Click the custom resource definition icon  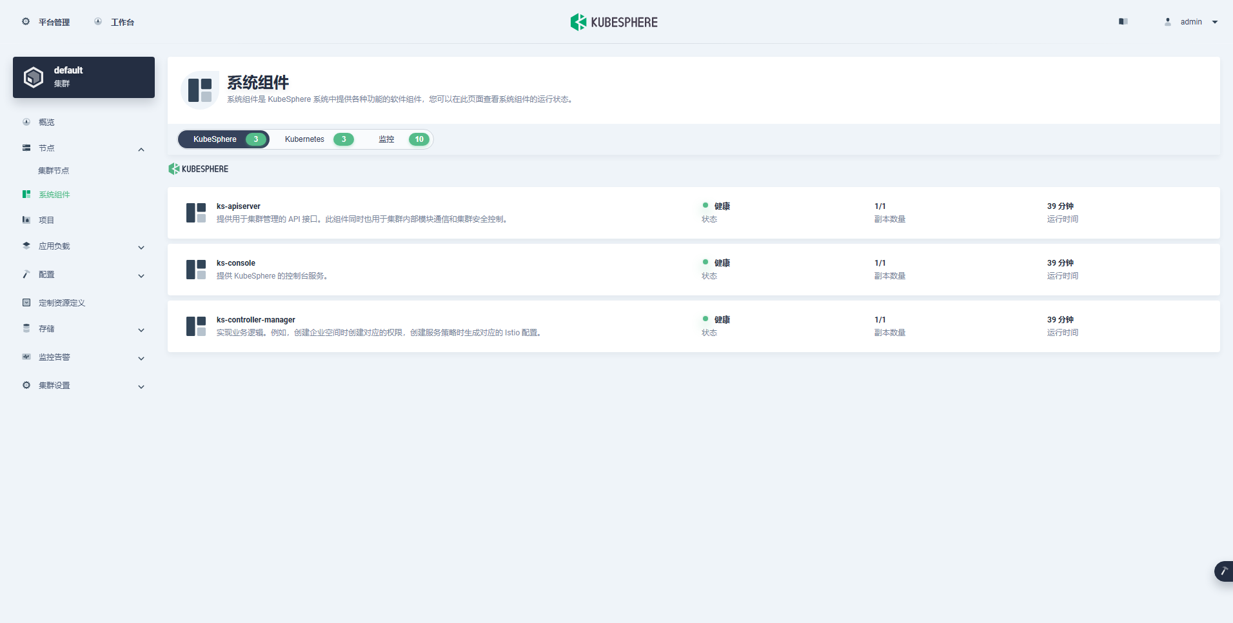click(26, 302)
